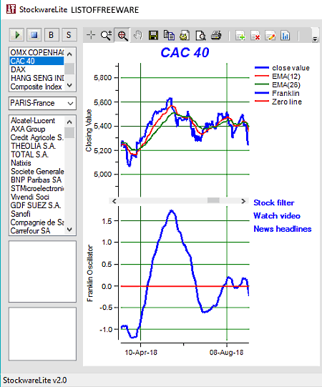Open the News headlines link
The height and width of the screenshot is (387, 322).
pos(283,229)
